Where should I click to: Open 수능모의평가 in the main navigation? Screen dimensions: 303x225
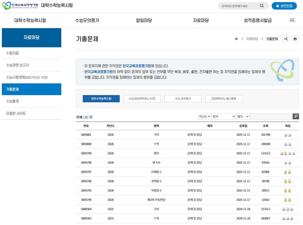[x=87, y=20]
